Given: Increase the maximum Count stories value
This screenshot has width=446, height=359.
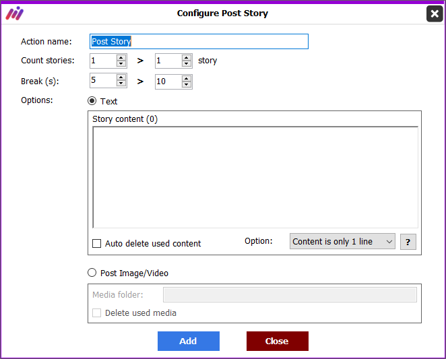Looking at the screenshot, I should click(x=187, y=57).
